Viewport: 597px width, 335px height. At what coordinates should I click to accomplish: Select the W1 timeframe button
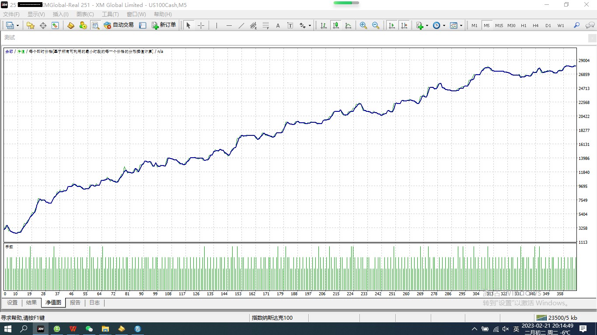click(561, 25)
